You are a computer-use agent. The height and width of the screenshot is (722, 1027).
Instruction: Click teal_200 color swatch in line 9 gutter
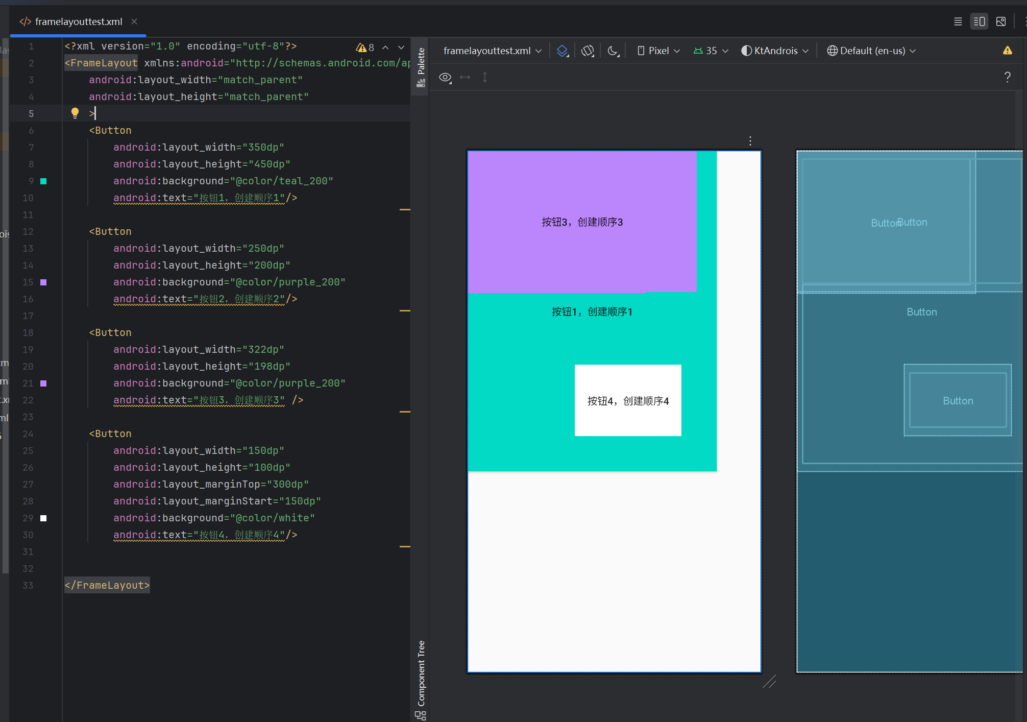pos(43,181)
